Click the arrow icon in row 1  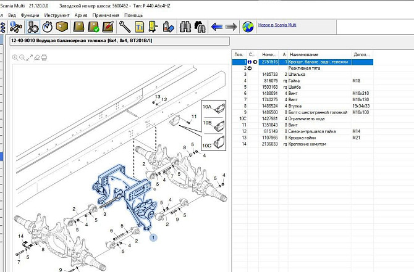tap(255, 62)
